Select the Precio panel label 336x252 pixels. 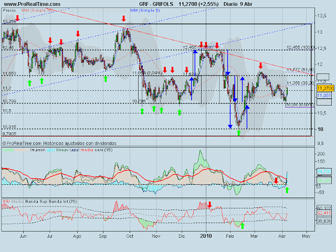pos(9,10)
